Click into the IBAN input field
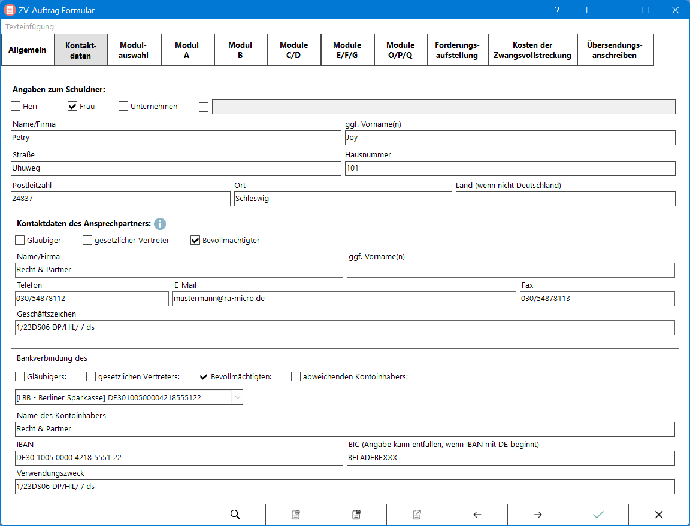 [x=178, y=458]
